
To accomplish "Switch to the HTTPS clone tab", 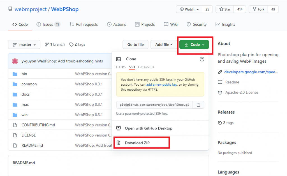I will [x=121, y=67].
